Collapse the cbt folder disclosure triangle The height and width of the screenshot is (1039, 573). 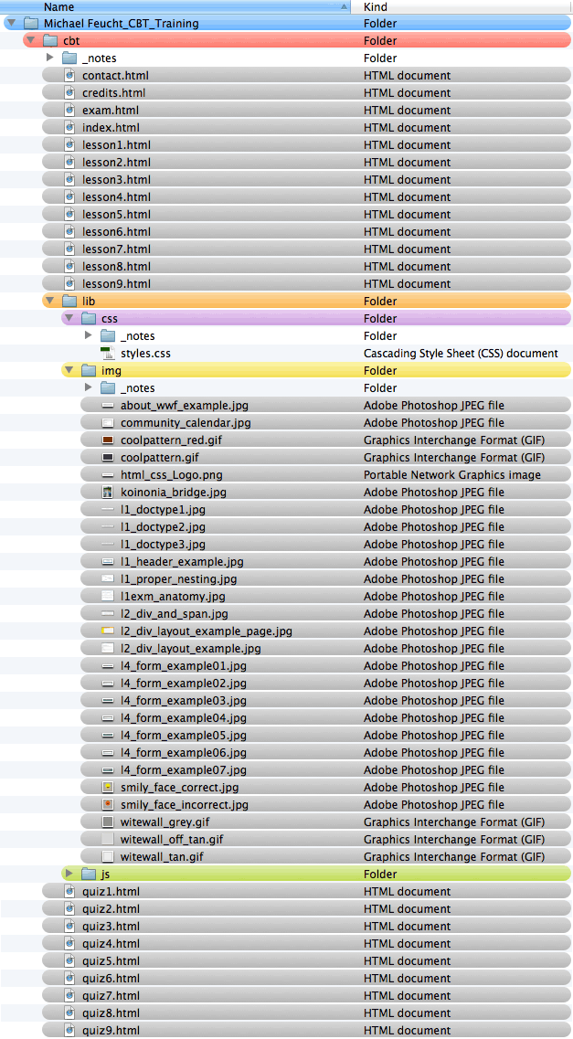tap(30, 40)
